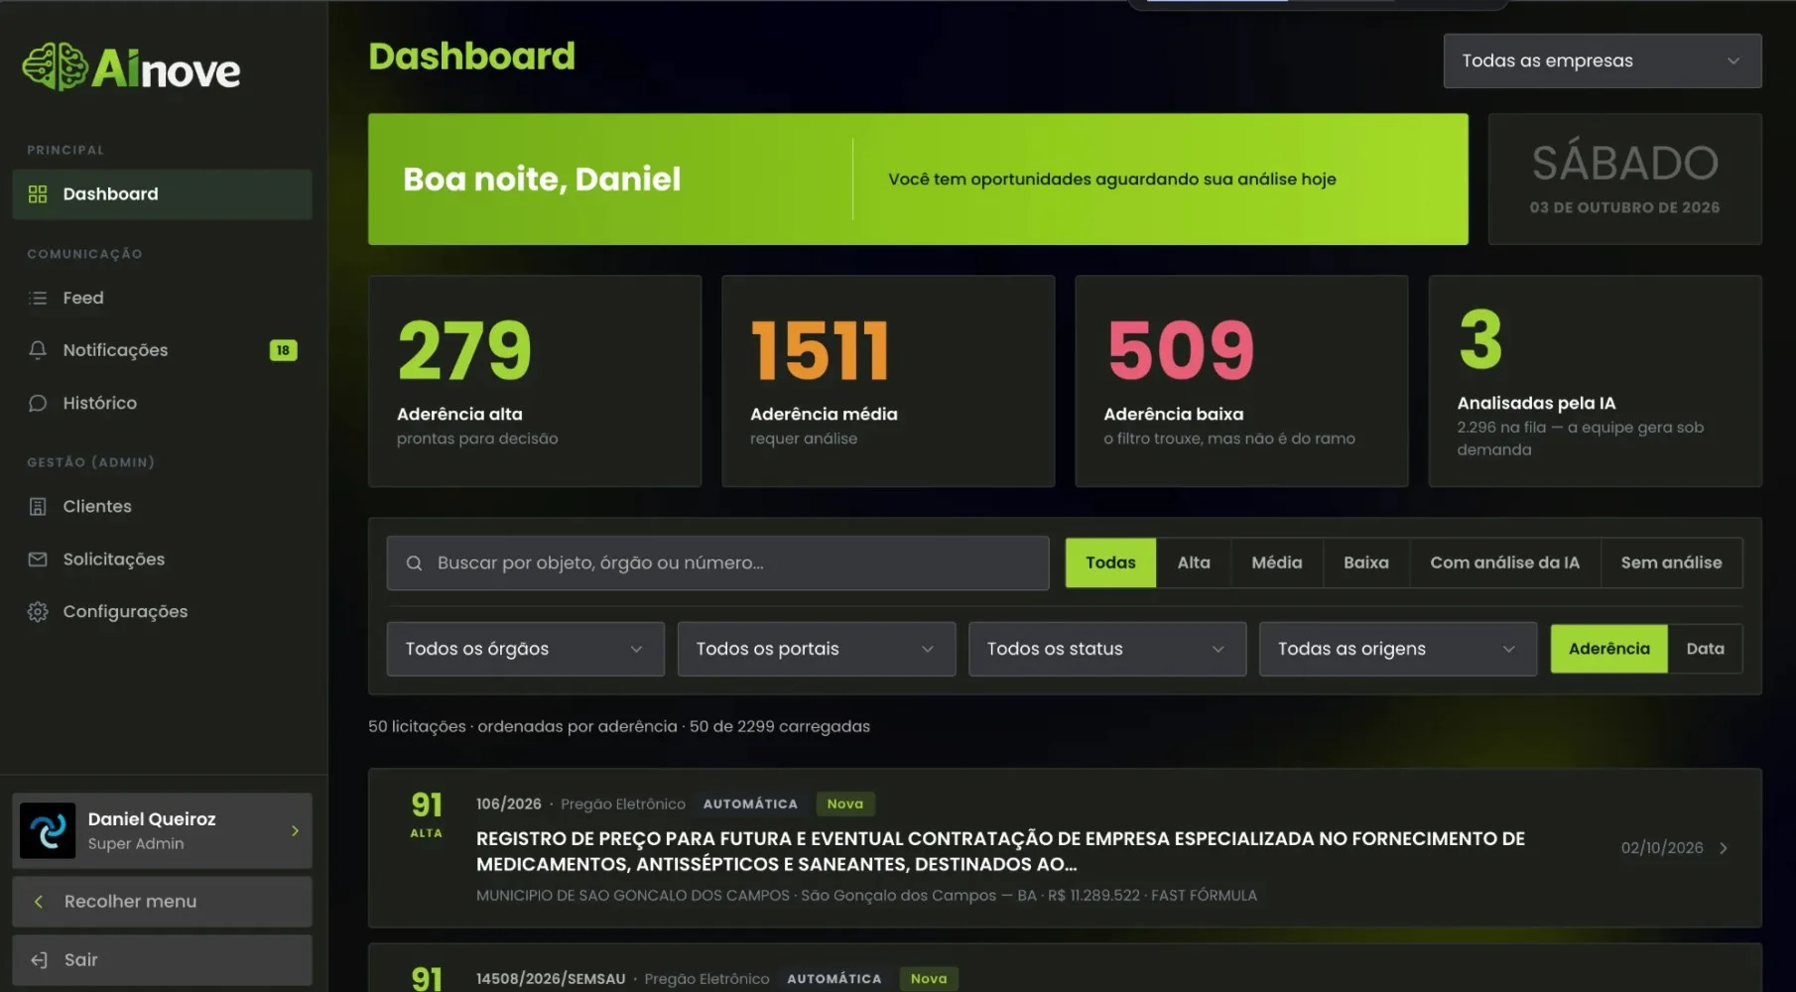The height and width of the screenshot is (992, 1796).
Task: Open the Todos os portais dropdown
Action: [x=816, y=649]
